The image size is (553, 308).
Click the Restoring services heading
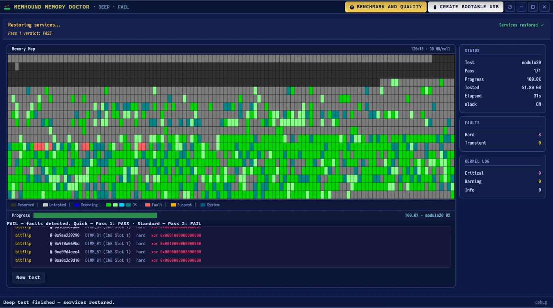[x=34, y=25]
